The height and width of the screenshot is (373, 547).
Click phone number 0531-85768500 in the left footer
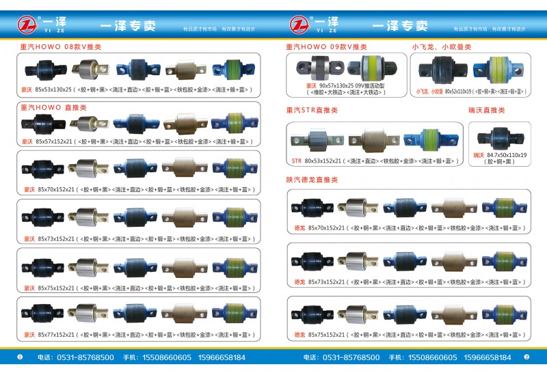85,358
